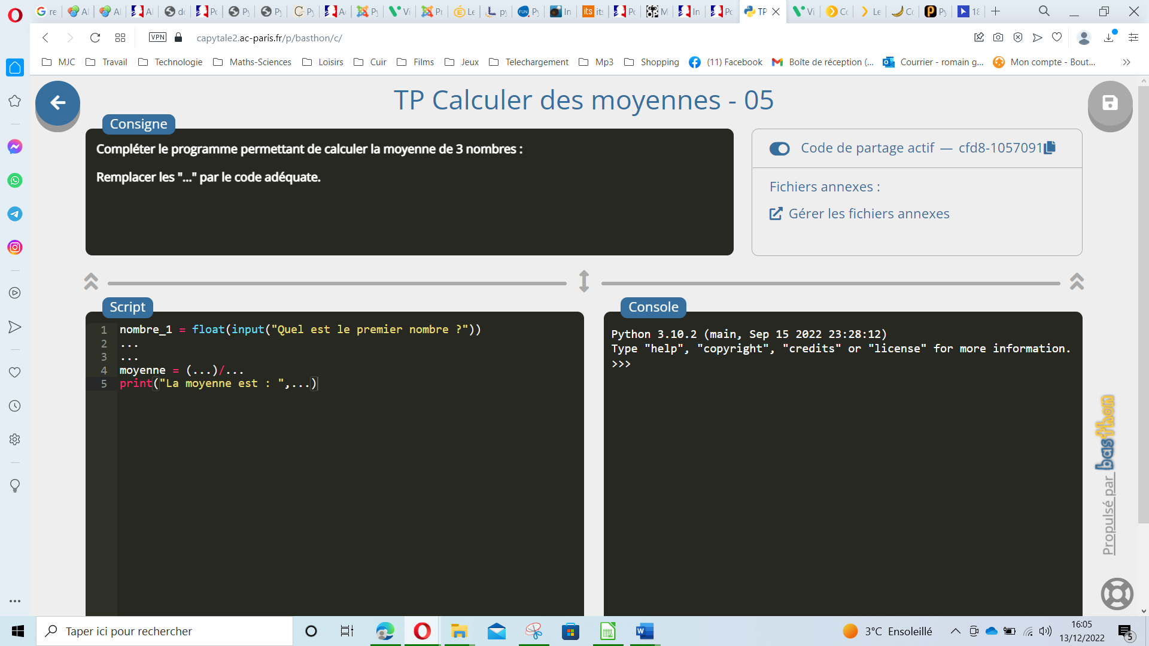Open Instagram in the Opera sidebar

[15, 247]
